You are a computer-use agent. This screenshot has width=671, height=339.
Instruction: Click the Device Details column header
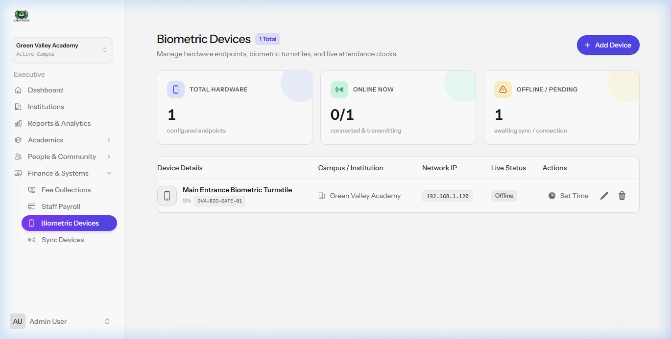click(180, 168)
